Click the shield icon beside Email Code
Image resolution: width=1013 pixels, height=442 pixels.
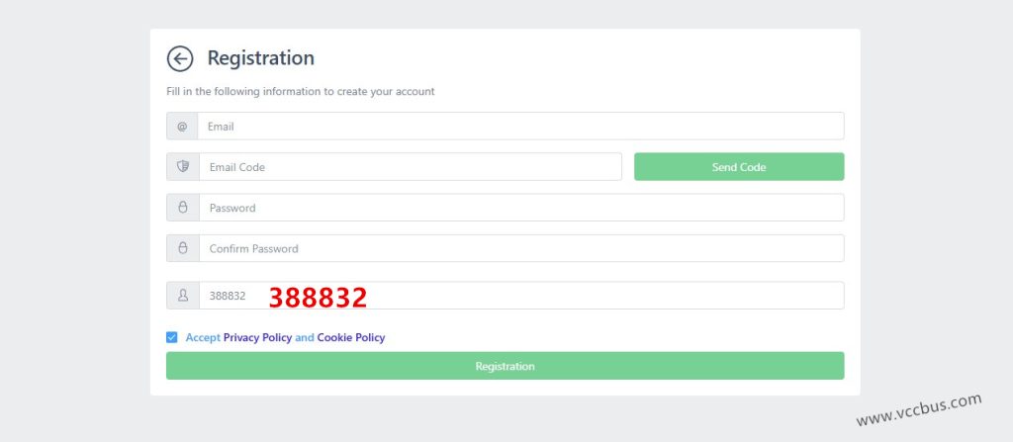click(x=182, y=167)
